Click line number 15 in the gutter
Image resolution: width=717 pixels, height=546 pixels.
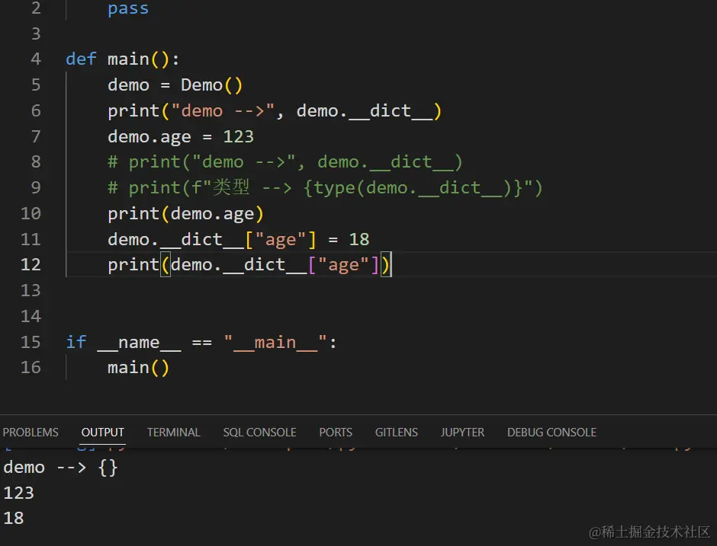pyautogui.click(x=31, y=342)
